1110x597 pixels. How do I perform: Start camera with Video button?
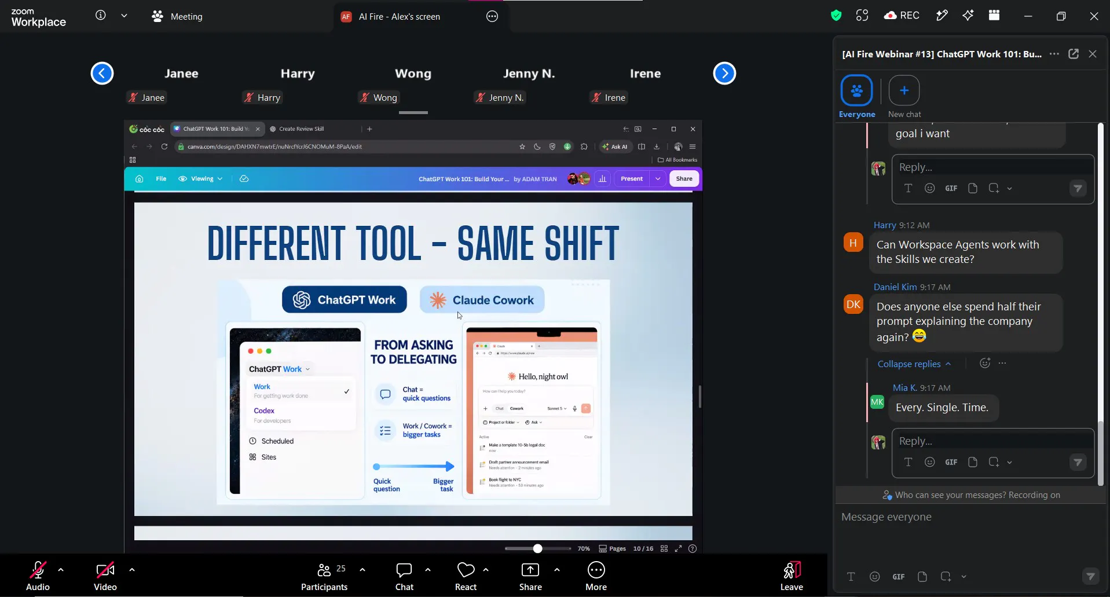pyautogui.click(x=105, y=576)
